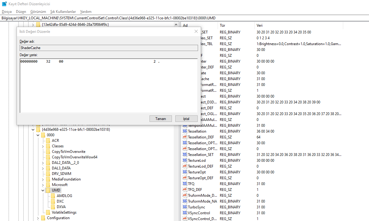Expand the Configuration key
Image resolution: width=369 pixels, height=221 pixels.
tap(38, 218)
